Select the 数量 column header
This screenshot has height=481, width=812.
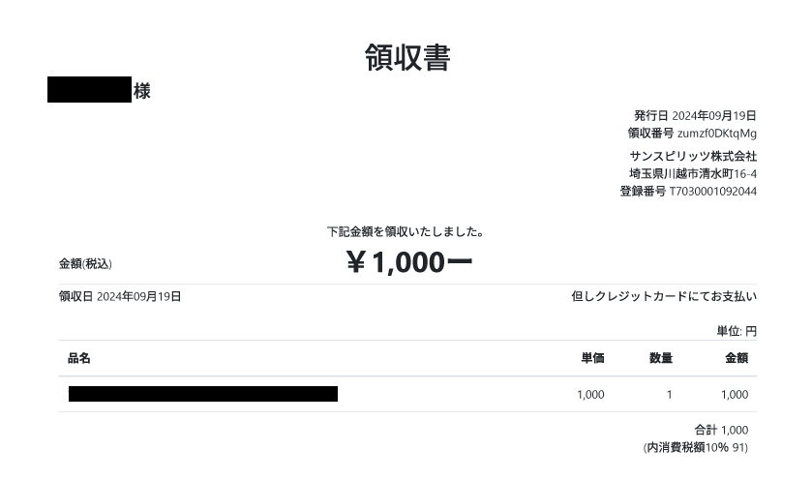[661, 358]
